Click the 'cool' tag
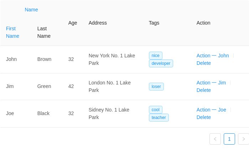The width and height of the screenshot is (249, 150). click(x=155, y=110)
